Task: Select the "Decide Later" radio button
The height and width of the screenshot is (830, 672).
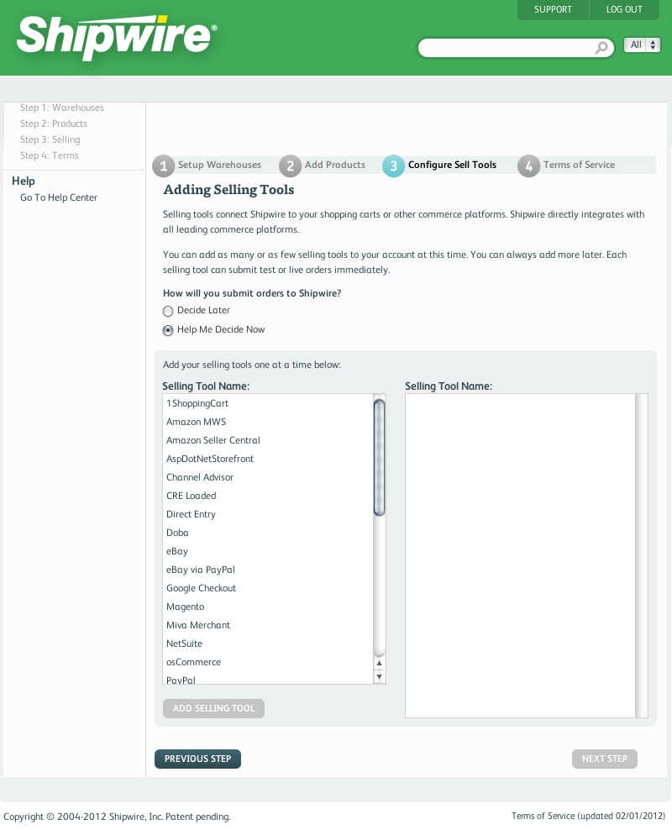Action: [168, 311]
